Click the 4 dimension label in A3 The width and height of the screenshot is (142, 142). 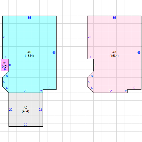pyautogui.click(x=90, y=57)
